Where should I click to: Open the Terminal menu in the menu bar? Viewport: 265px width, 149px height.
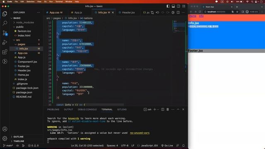click(59, 2)
